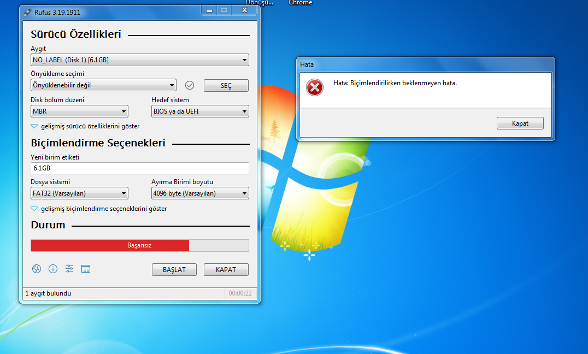Click the Rufus USB icon in title bar

pyautogui.click(x=27, y=13)
